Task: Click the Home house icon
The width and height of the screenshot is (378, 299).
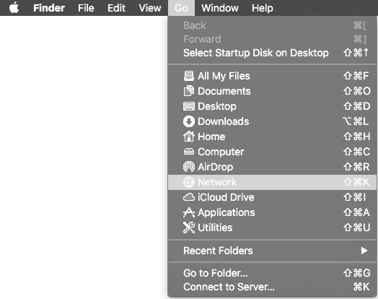Action: (x=189, y=136)
